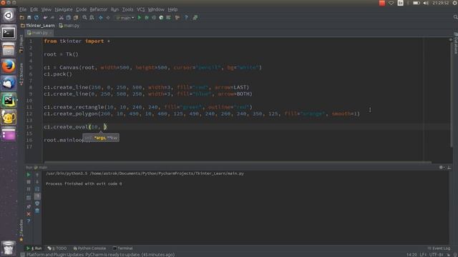Click the Forward navigation toolbar icon
The height and width of the screenshot is (257, 458).
108,18
